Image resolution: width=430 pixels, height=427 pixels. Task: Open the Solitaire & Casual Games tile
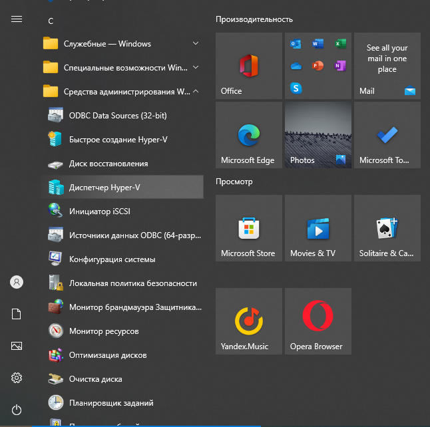pyautogui.click(x=387, y=228)
